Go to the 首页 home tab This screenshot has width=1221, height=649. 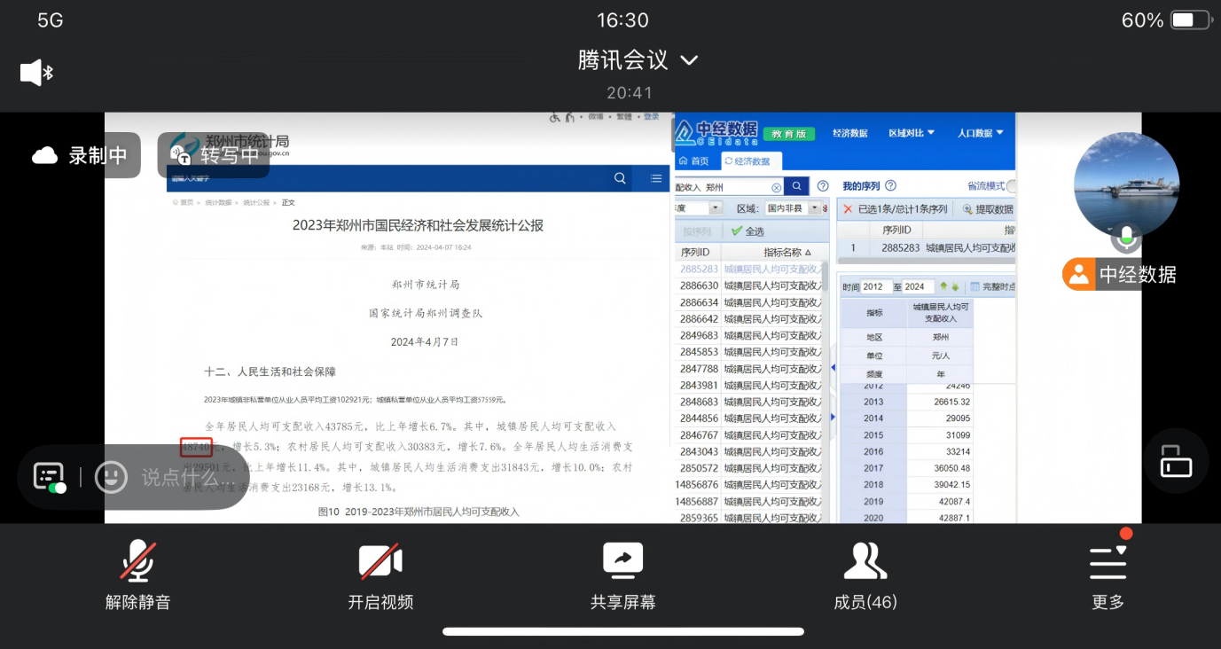pyautogui.click(x=694, y=160)
